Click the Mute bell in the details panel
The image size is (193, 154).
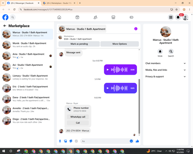(160, 52)
